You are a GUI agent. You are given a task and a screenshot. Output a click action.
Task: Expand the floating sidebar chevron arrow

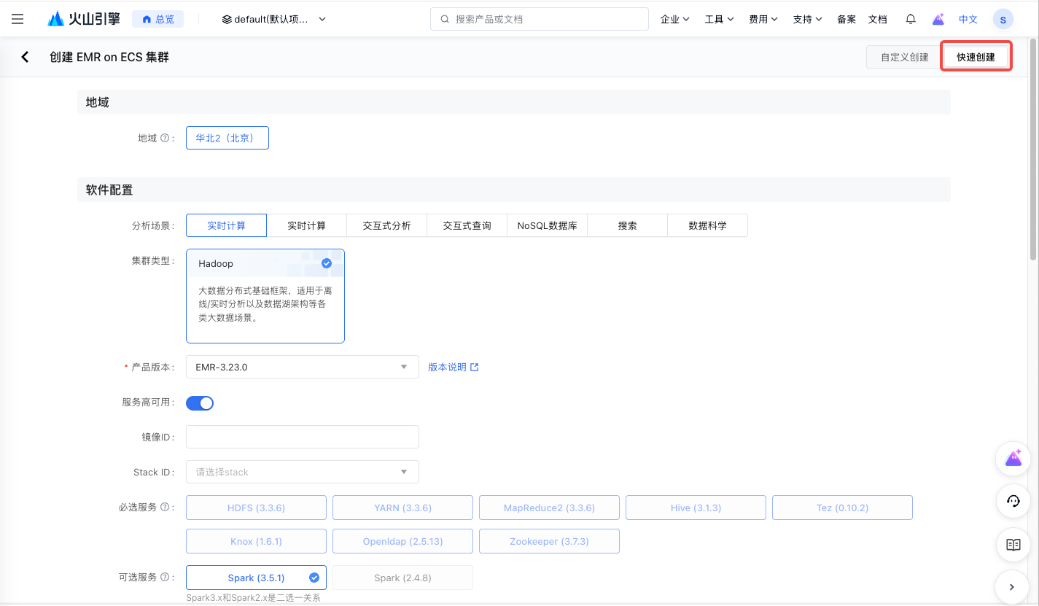[x=1013, y=586]
